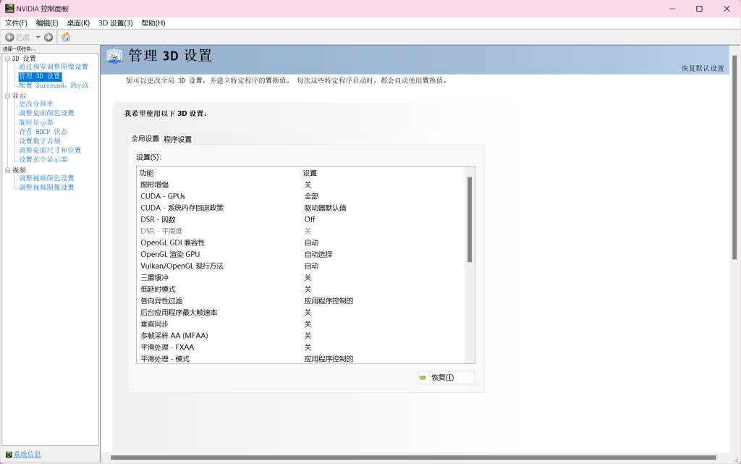This screenshot has width=741, height=464.
Task: Click the 恢复默认设置 link in the header
Action: pos(702,68)
